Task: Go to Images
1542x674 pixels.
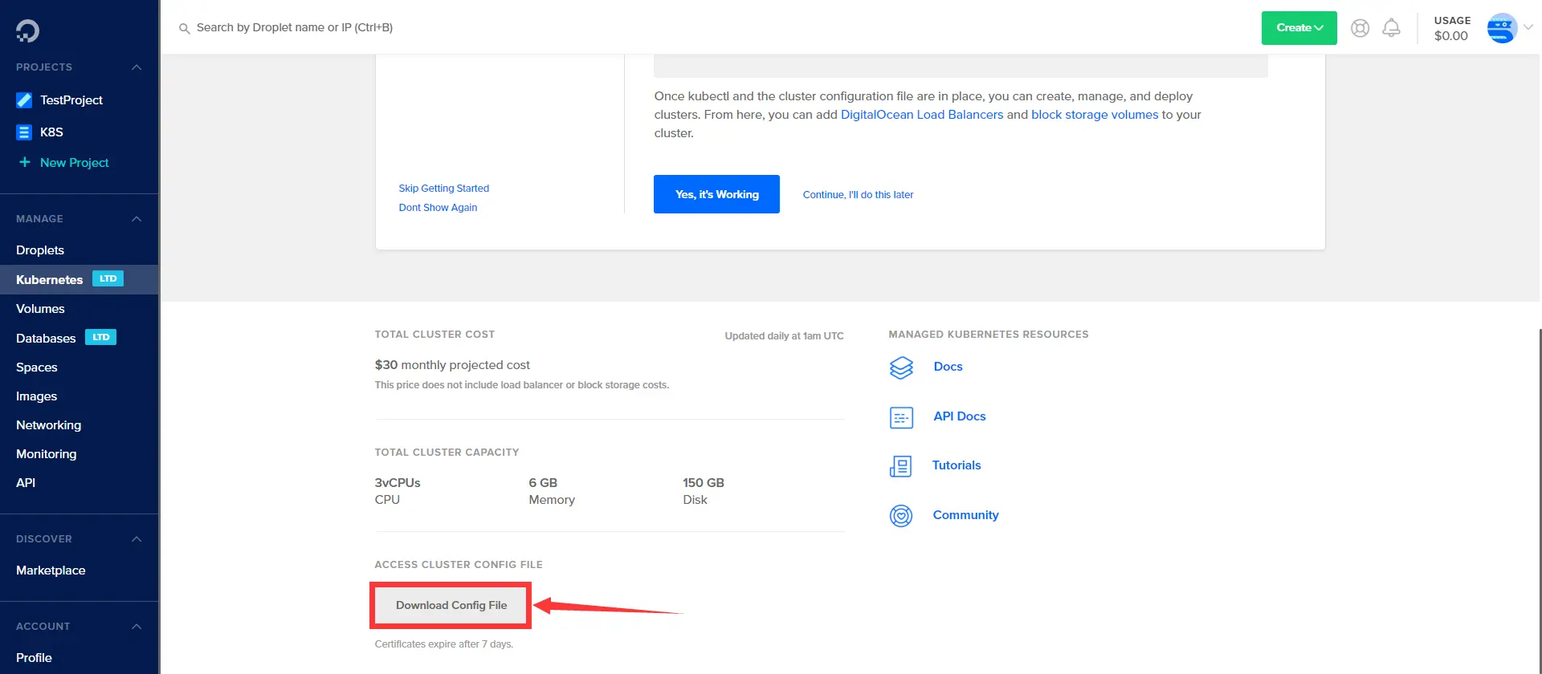Action: click(36, 396)
